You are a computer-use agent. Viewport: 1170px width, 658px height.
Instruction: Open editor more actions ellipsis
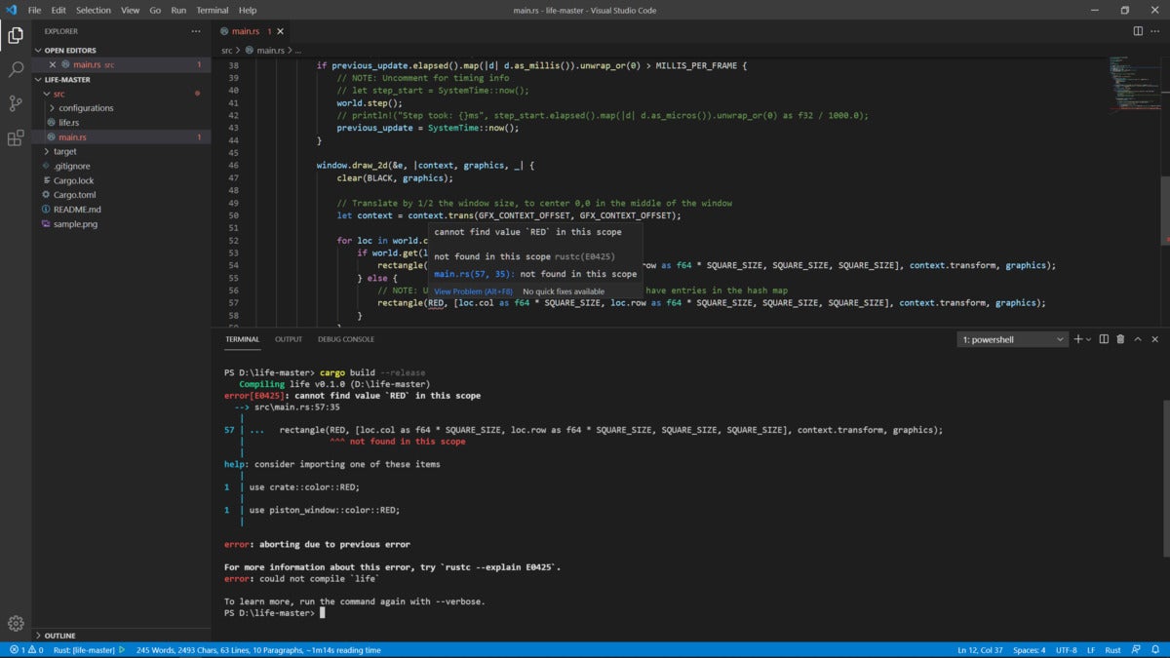(1155, 31)
